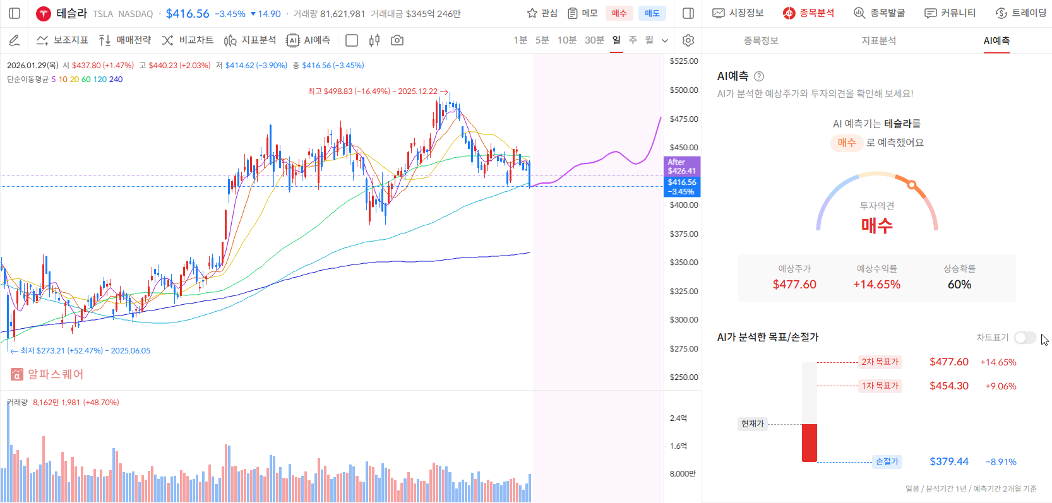Open the 매매전략 trading strategy menu

click(x=125, y=40)
